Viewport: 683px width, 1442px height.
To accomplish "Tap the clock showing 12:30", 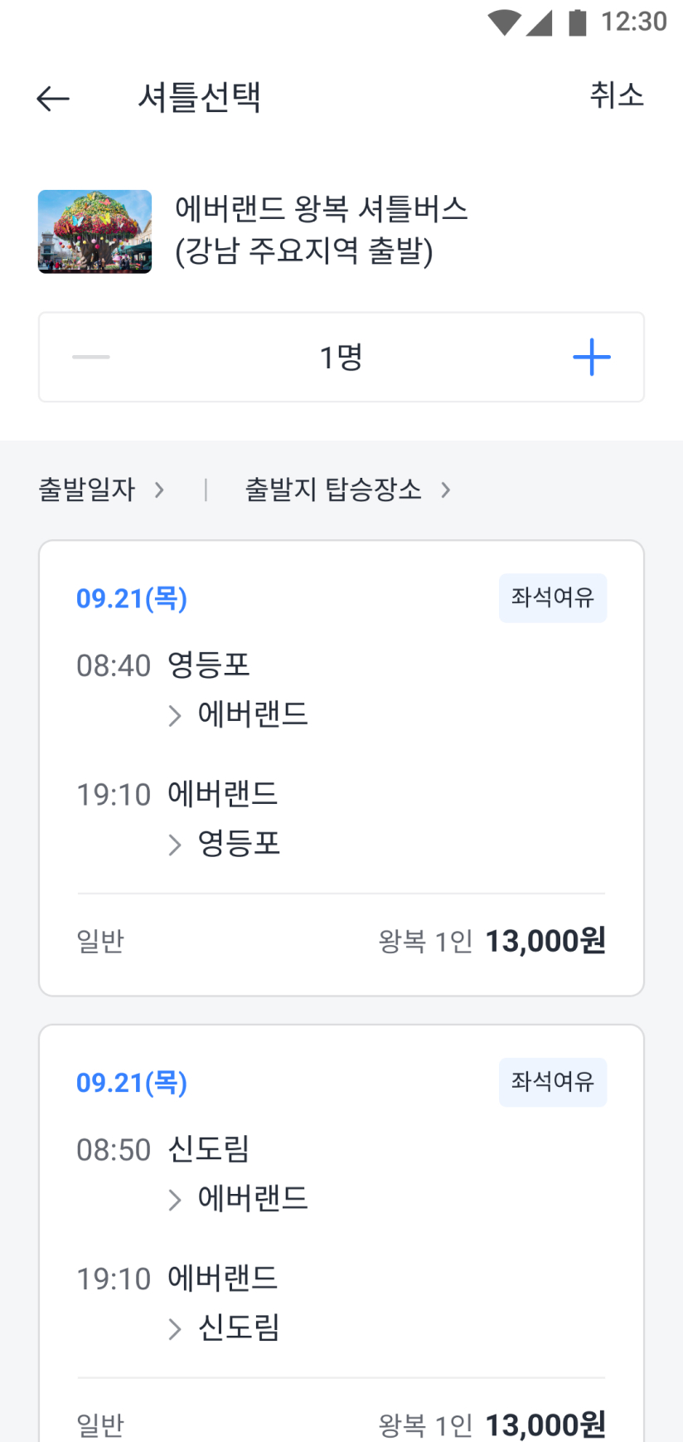I will tap(633, 22).
